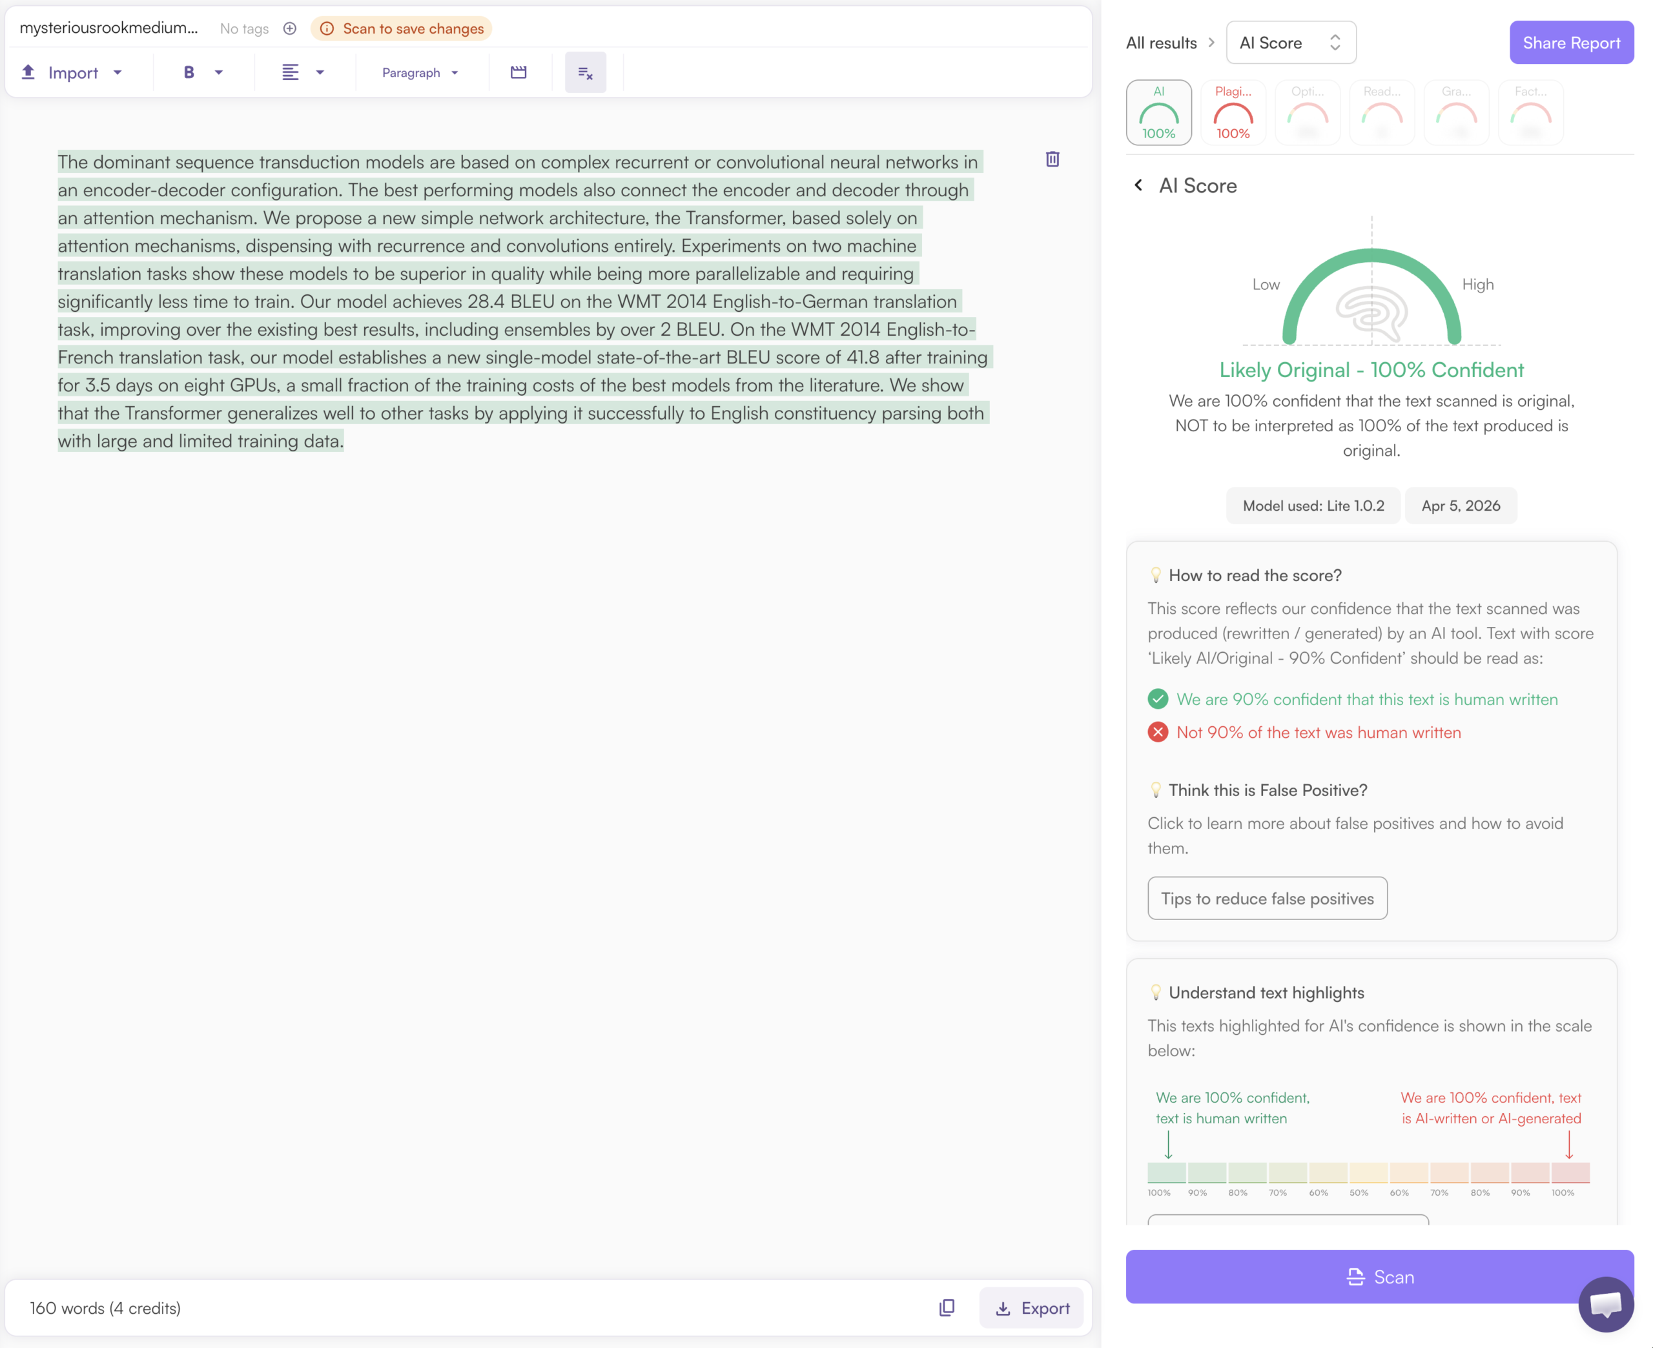Click the AI Score back arrow

click(x=1138, y=185)
